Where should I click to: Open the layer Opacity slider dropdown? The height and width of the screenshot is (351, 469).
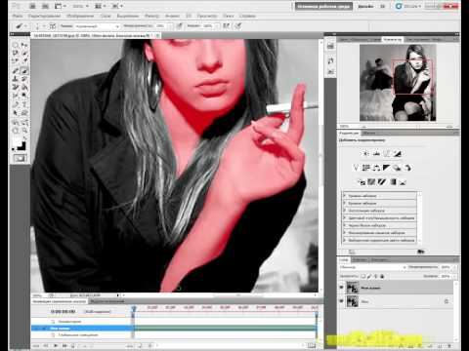(x=454, y=267)
